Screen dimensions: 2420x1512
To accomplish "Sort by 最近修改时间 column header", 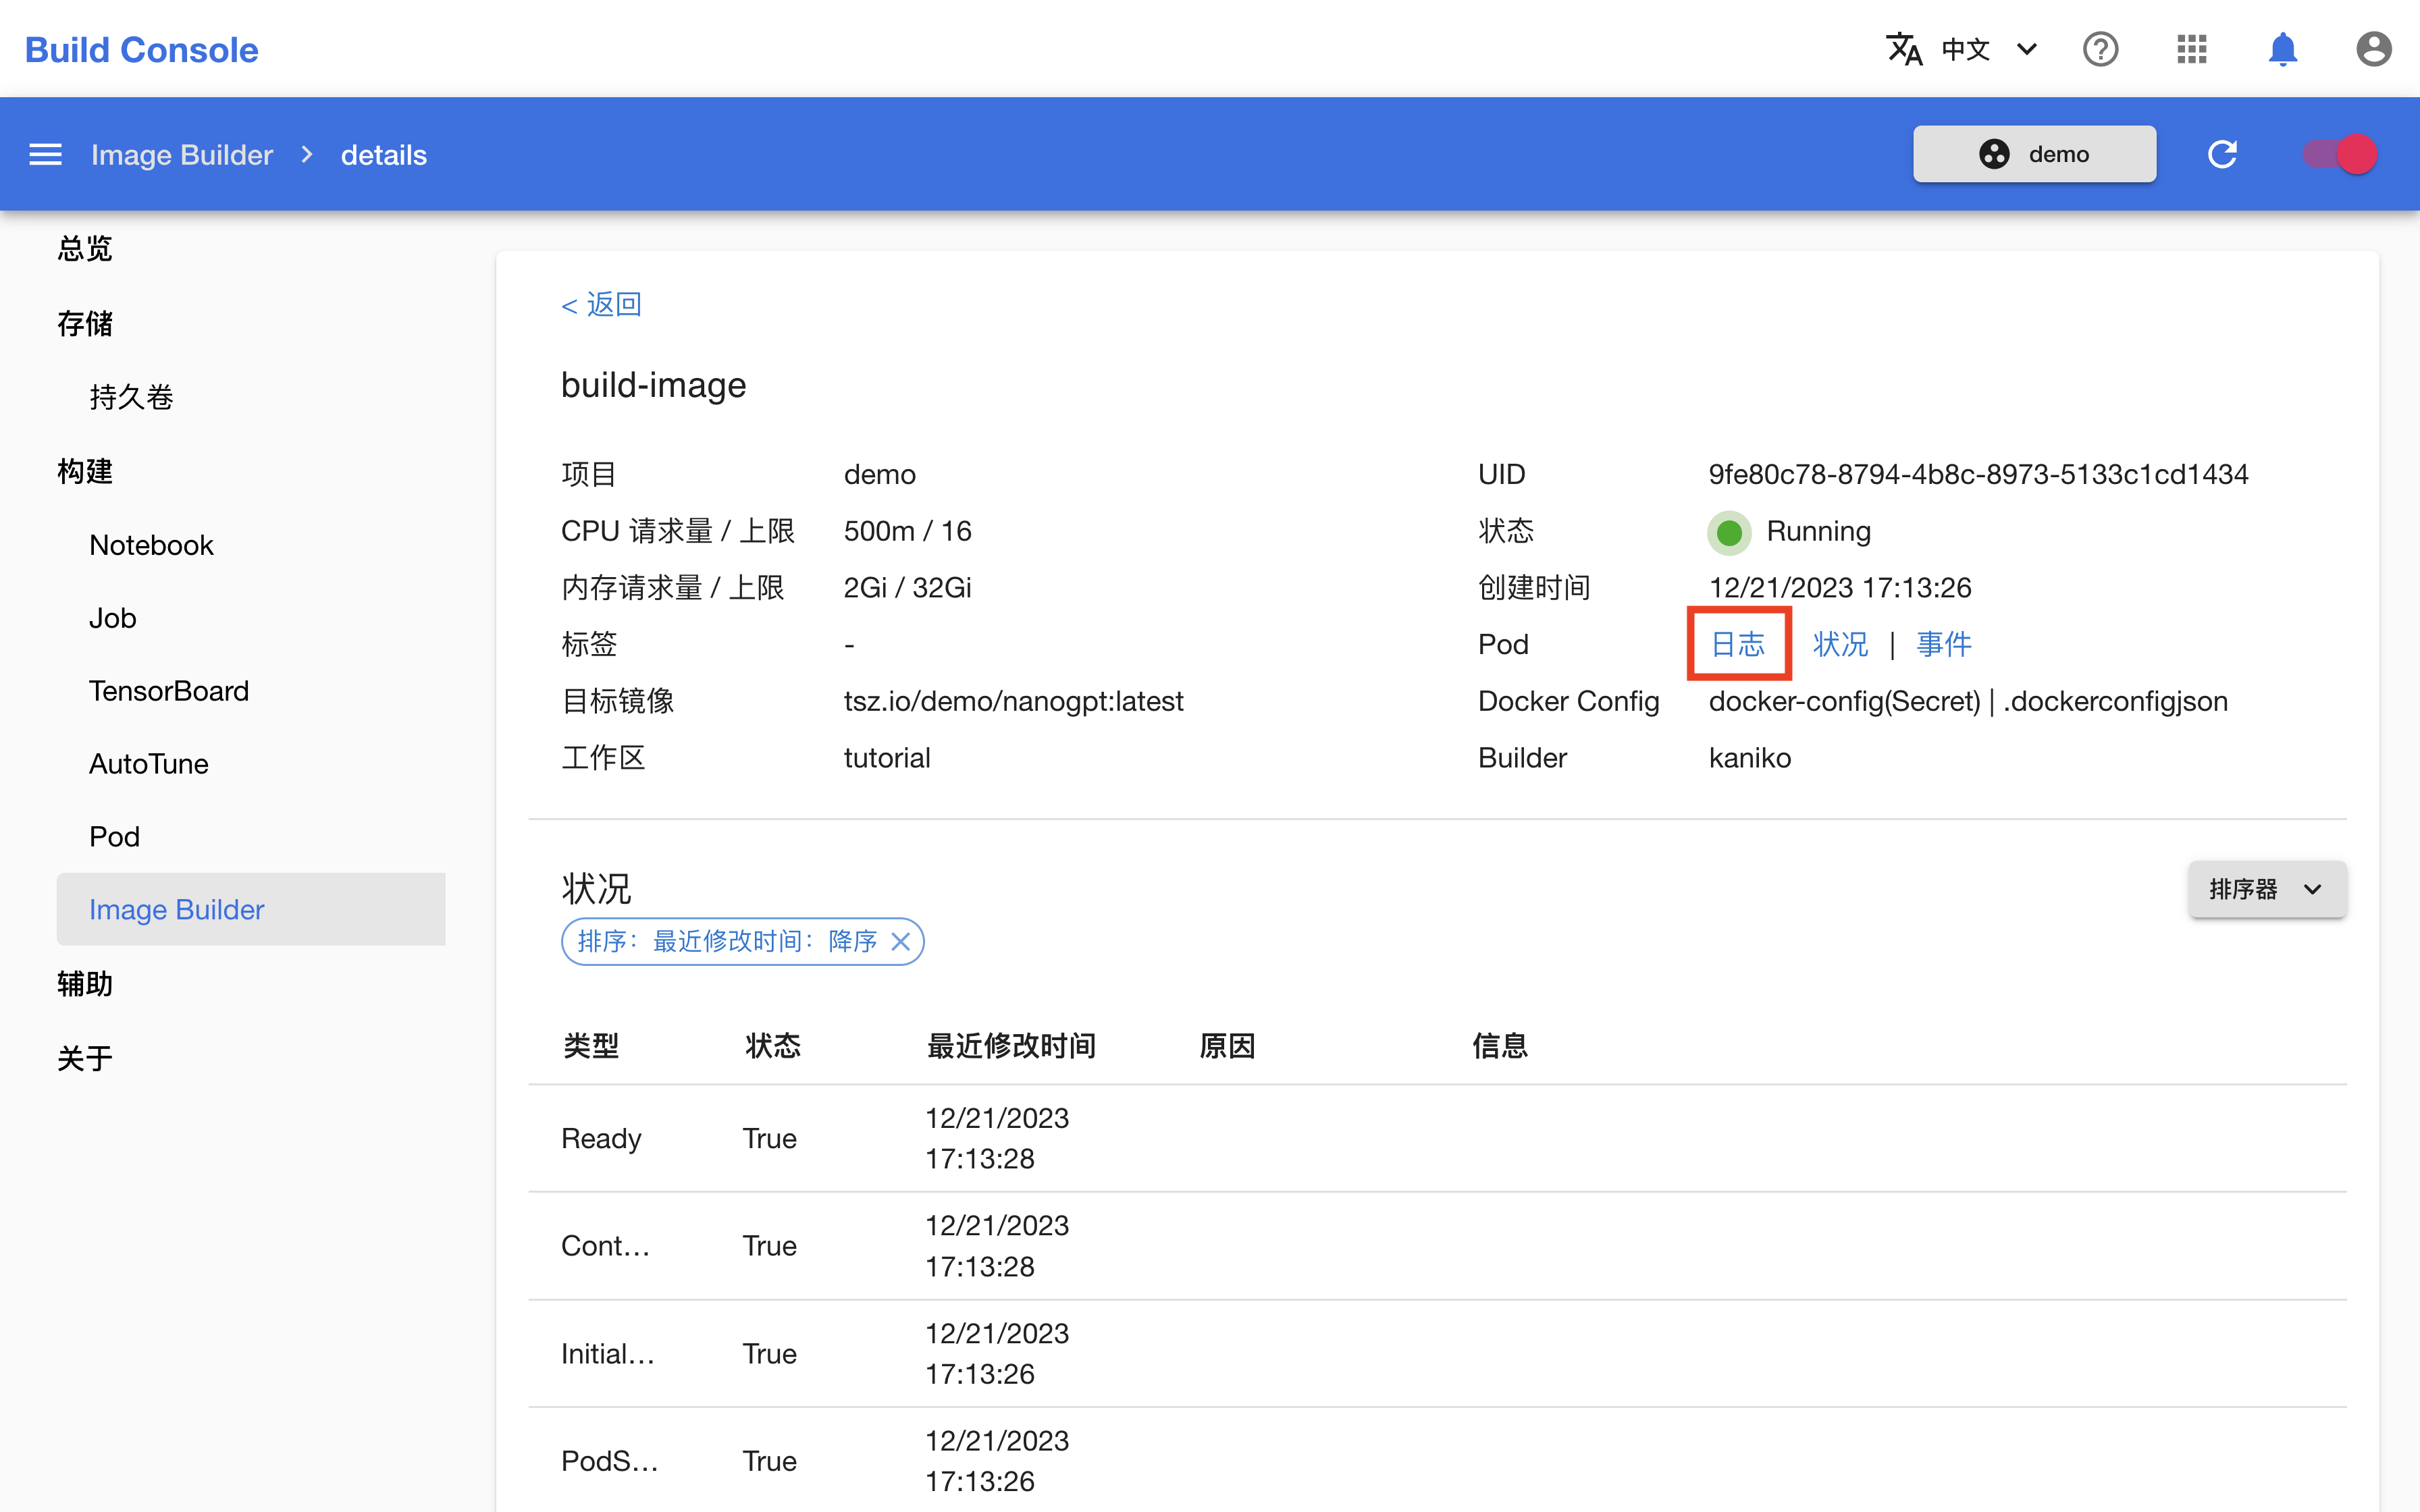I will pos(1011,1046).
